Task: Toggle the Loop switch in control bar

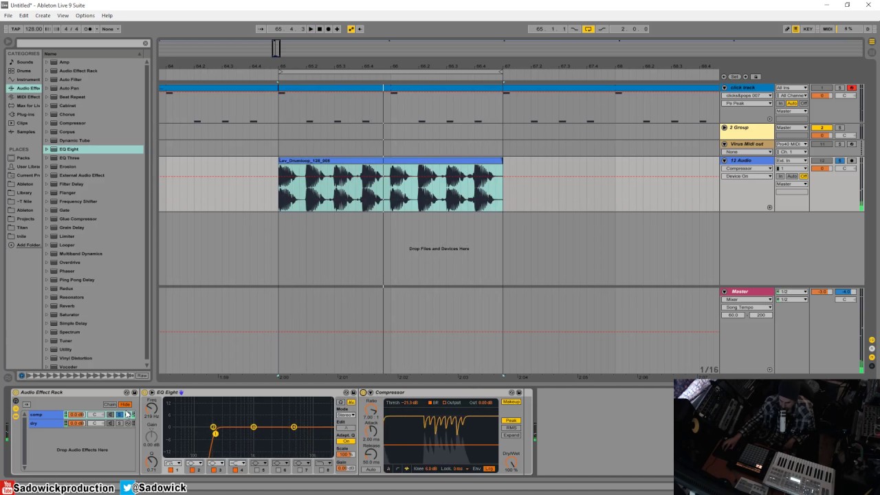Action: [x=588, y=29]
